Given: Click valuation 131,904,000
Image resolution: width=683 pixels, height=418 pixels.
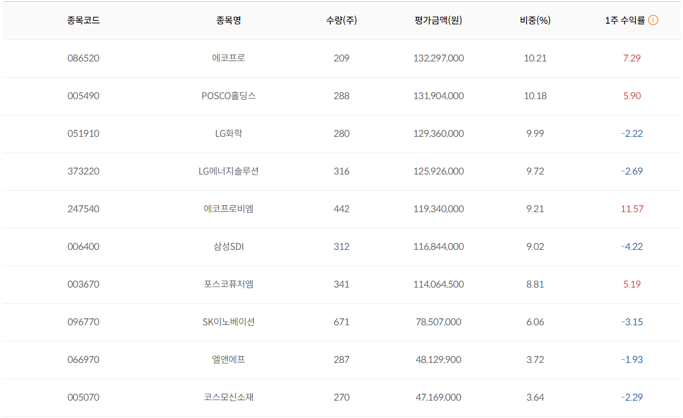Looking at the screenshot, I should (438, 96).
